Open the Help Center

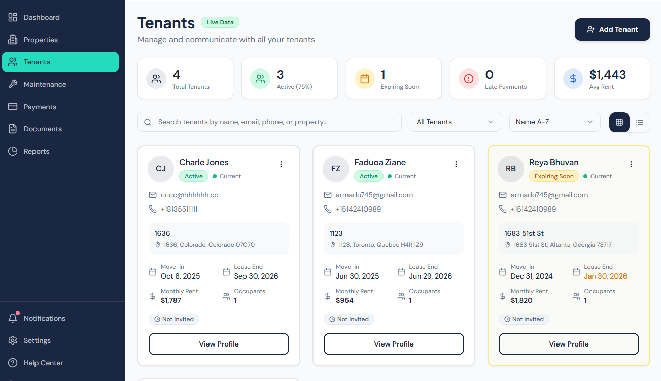pyautogui.click(x=43, y=362)
